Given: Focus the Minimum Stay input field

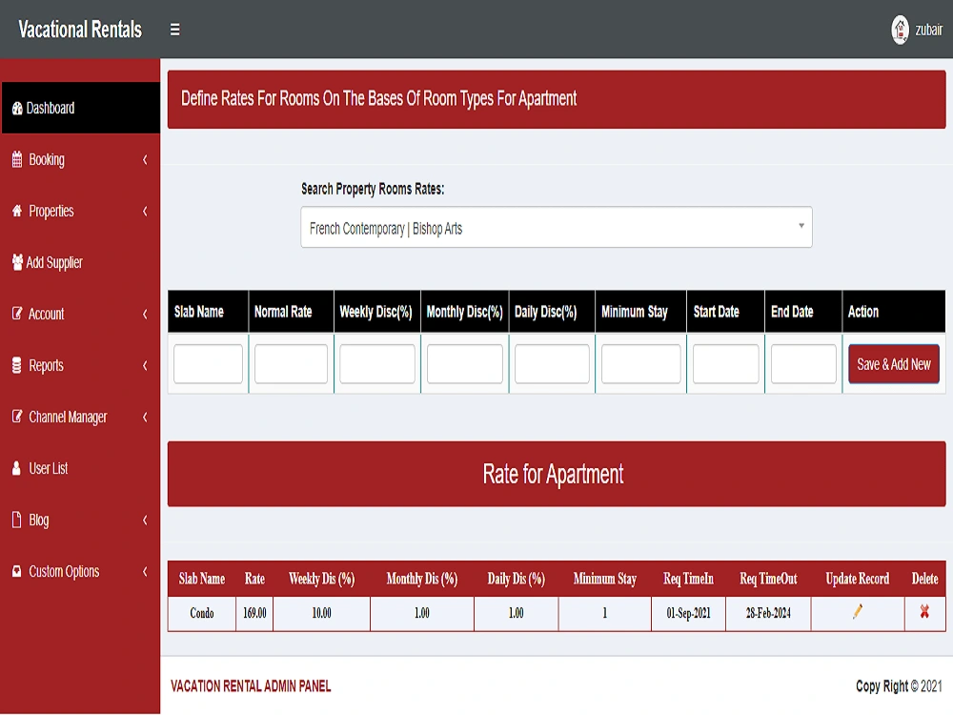Looking at the screenshot, I should pyautogui.click(x=640, y=363).
